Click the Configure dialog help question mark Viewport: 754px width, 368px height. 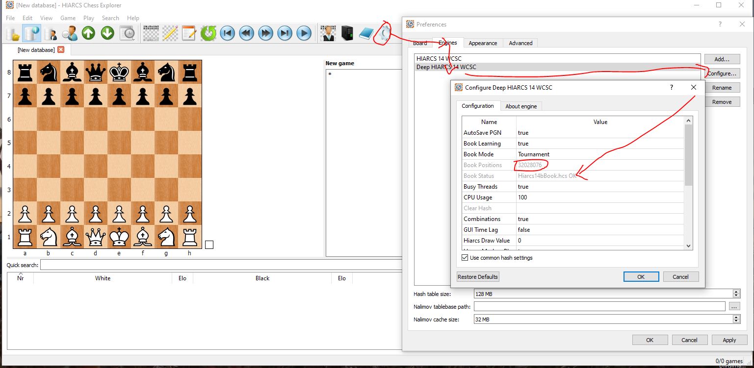pos(672,87)
